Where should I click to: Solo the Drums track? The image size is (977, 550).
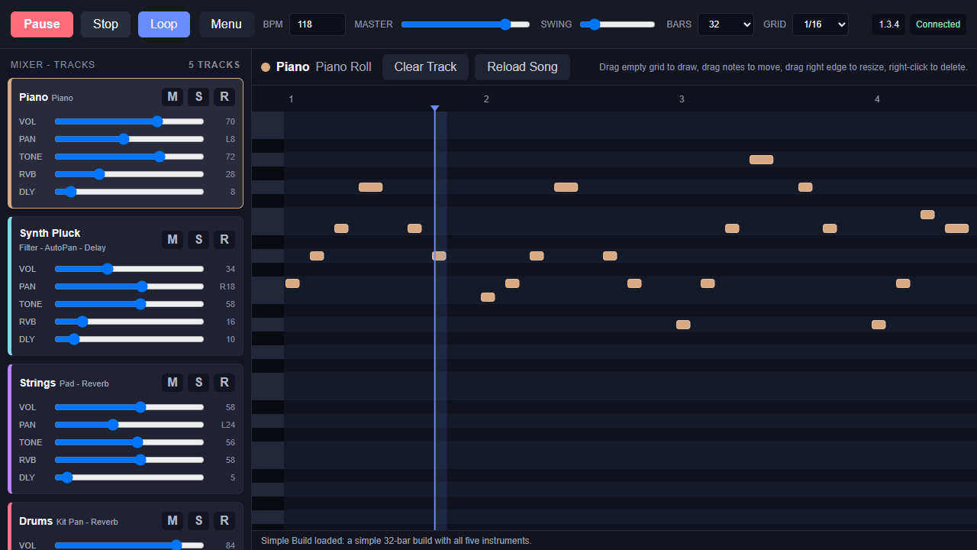pyautogui.click(x=198, y=520)
